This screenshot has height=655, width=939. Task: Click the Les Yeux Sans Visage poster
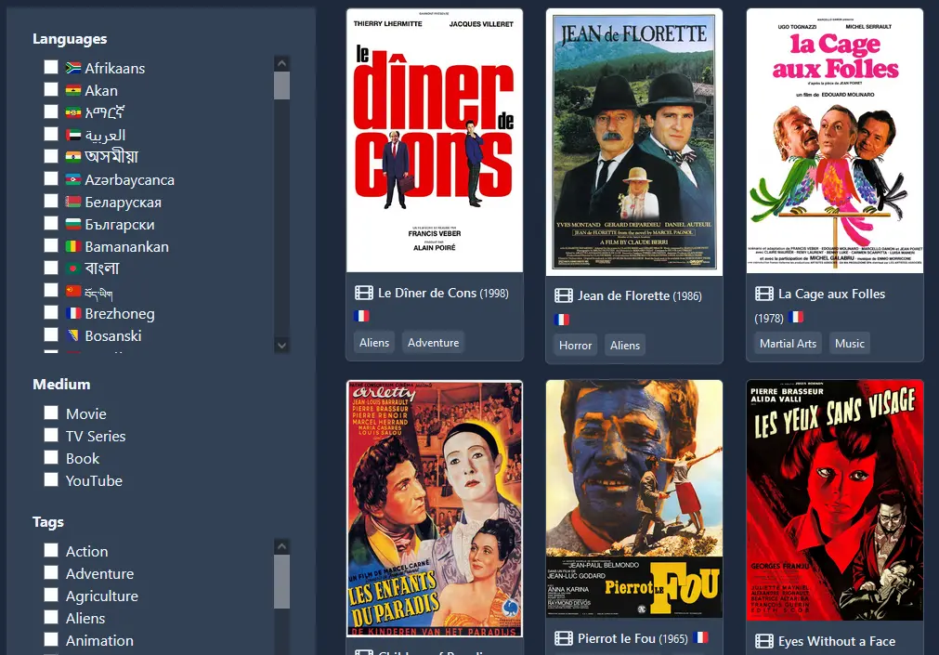tap(835, 501)
